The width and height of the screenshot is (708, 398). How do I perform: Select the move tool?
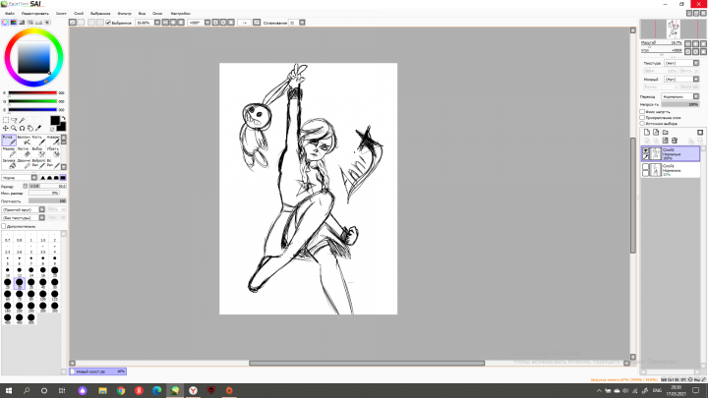coord(6,129)
